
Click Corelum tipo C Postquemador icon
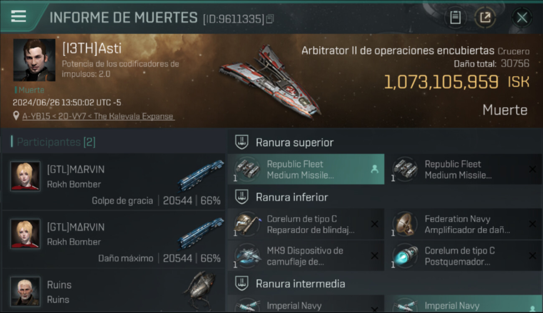pos(405,255)
